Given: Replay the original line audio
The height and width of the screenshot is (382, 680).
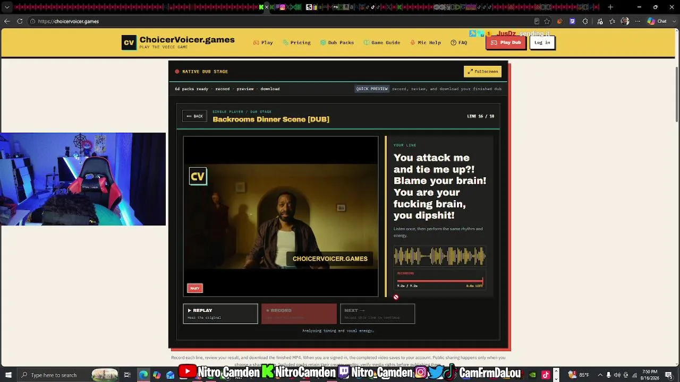Looking at the screenshot, I should pyautogui.click(x=220, y=314).
